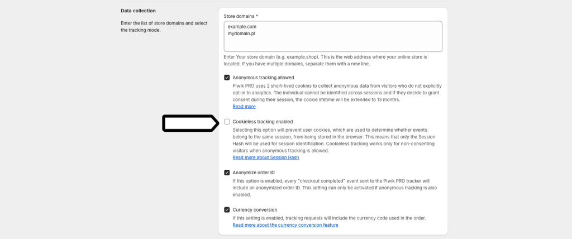The image size is (572, 239).
Task: Click the Anonymize order ID label text
Action: coord(254,173)
